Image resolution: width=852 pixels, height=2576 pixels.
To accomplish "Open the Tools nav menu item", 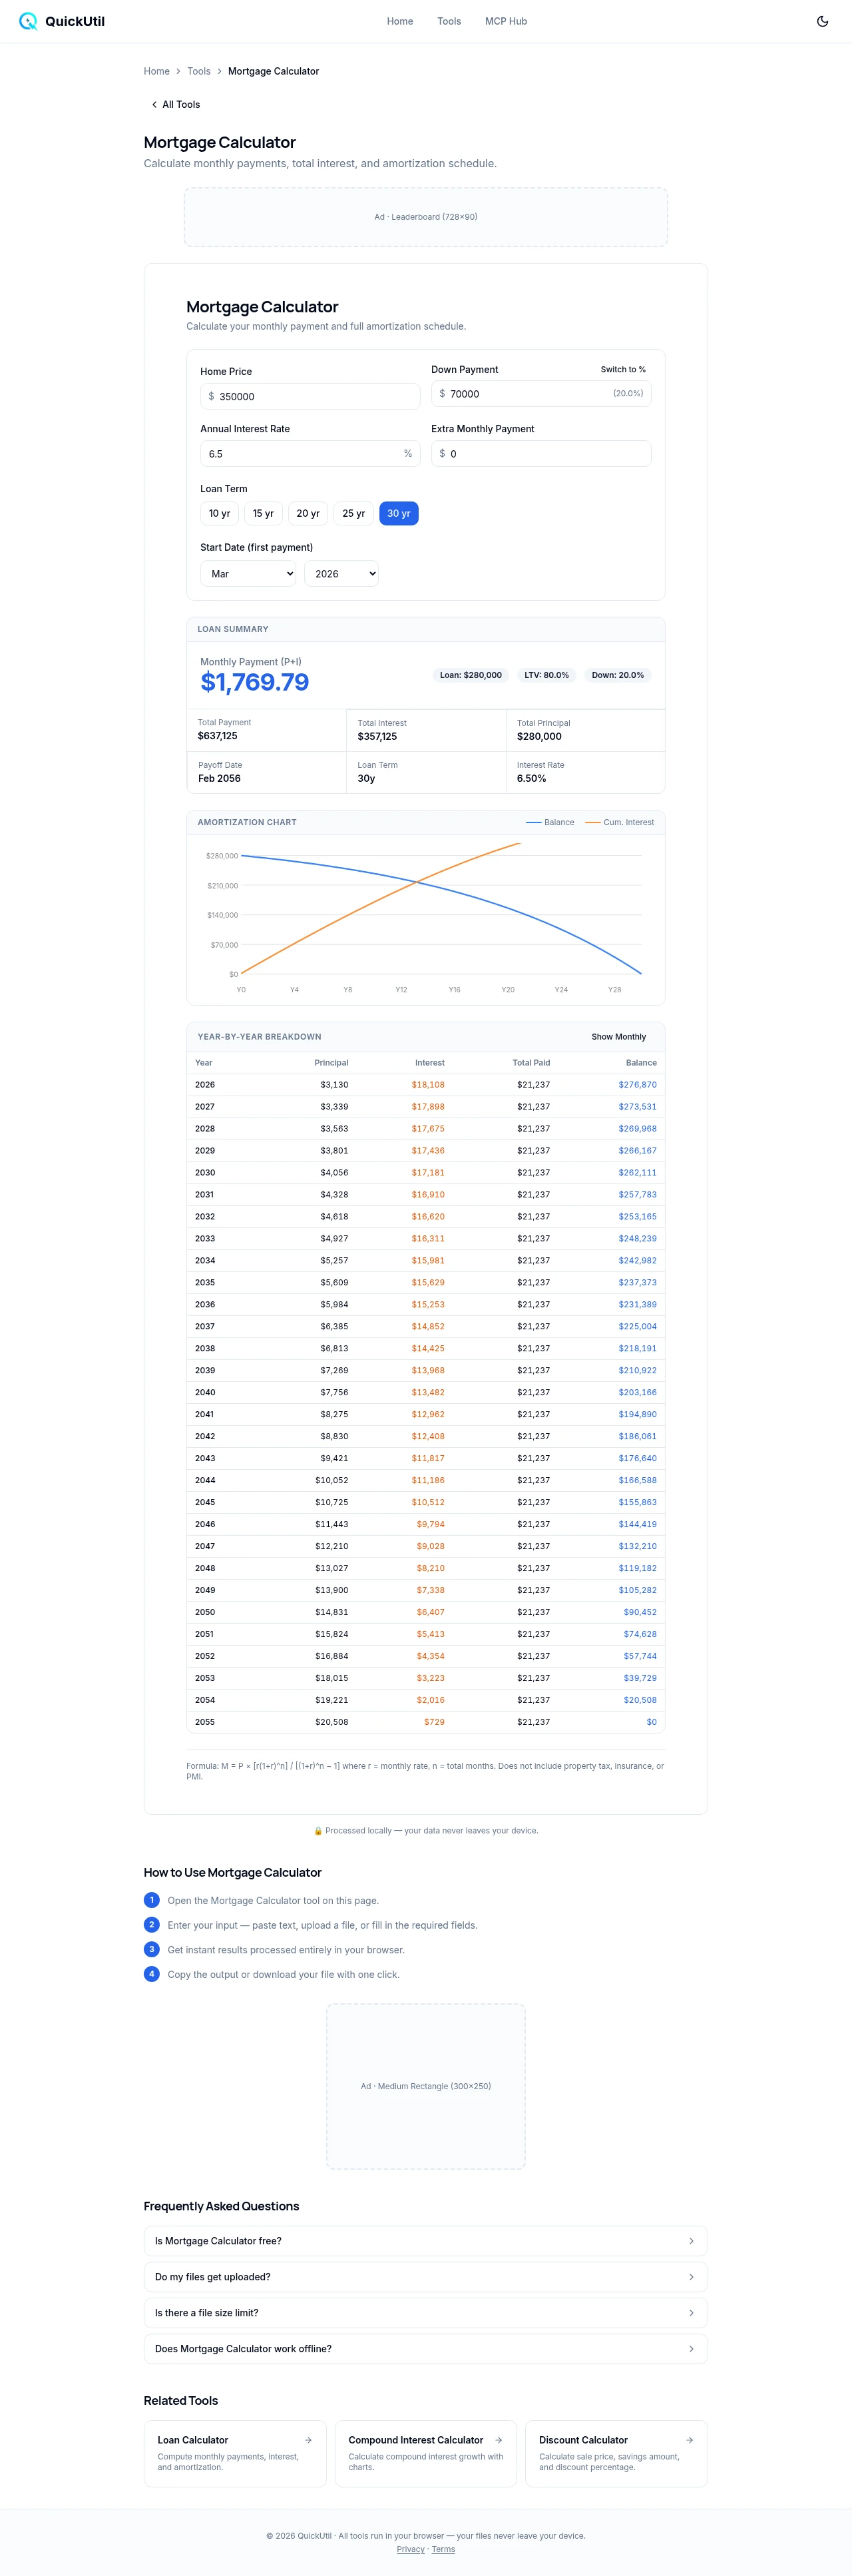I will (x=449, y=21).
